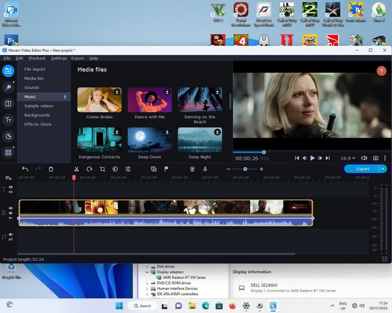Screen dimensions: 392x313
Task: Toggle video track visibility eye icon
Action: (x=11, y=208)
